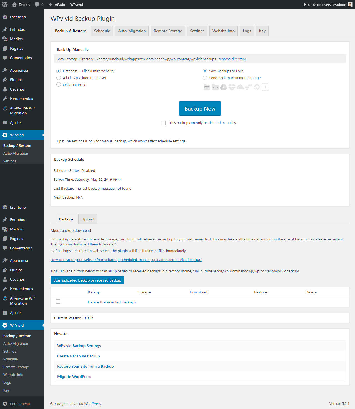
Task: Choose the Amazon S3 storage icon
Action: [x=249, y=87]
